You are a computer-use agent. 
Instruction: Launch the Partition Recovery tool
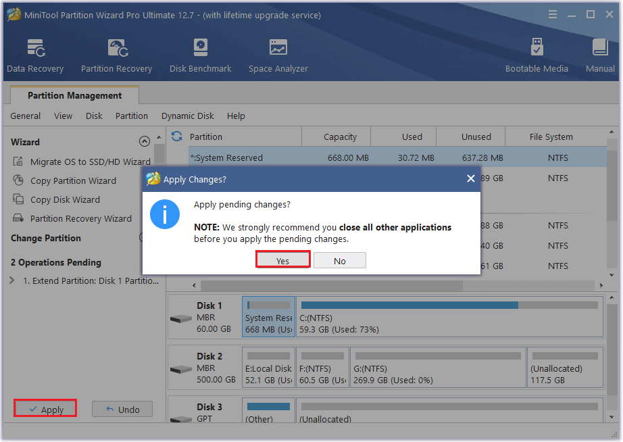point(116,55)
